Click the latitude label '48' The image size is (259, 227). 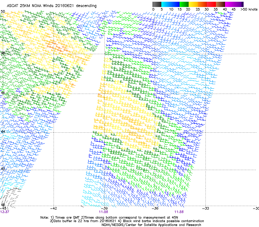coord(3,53)
